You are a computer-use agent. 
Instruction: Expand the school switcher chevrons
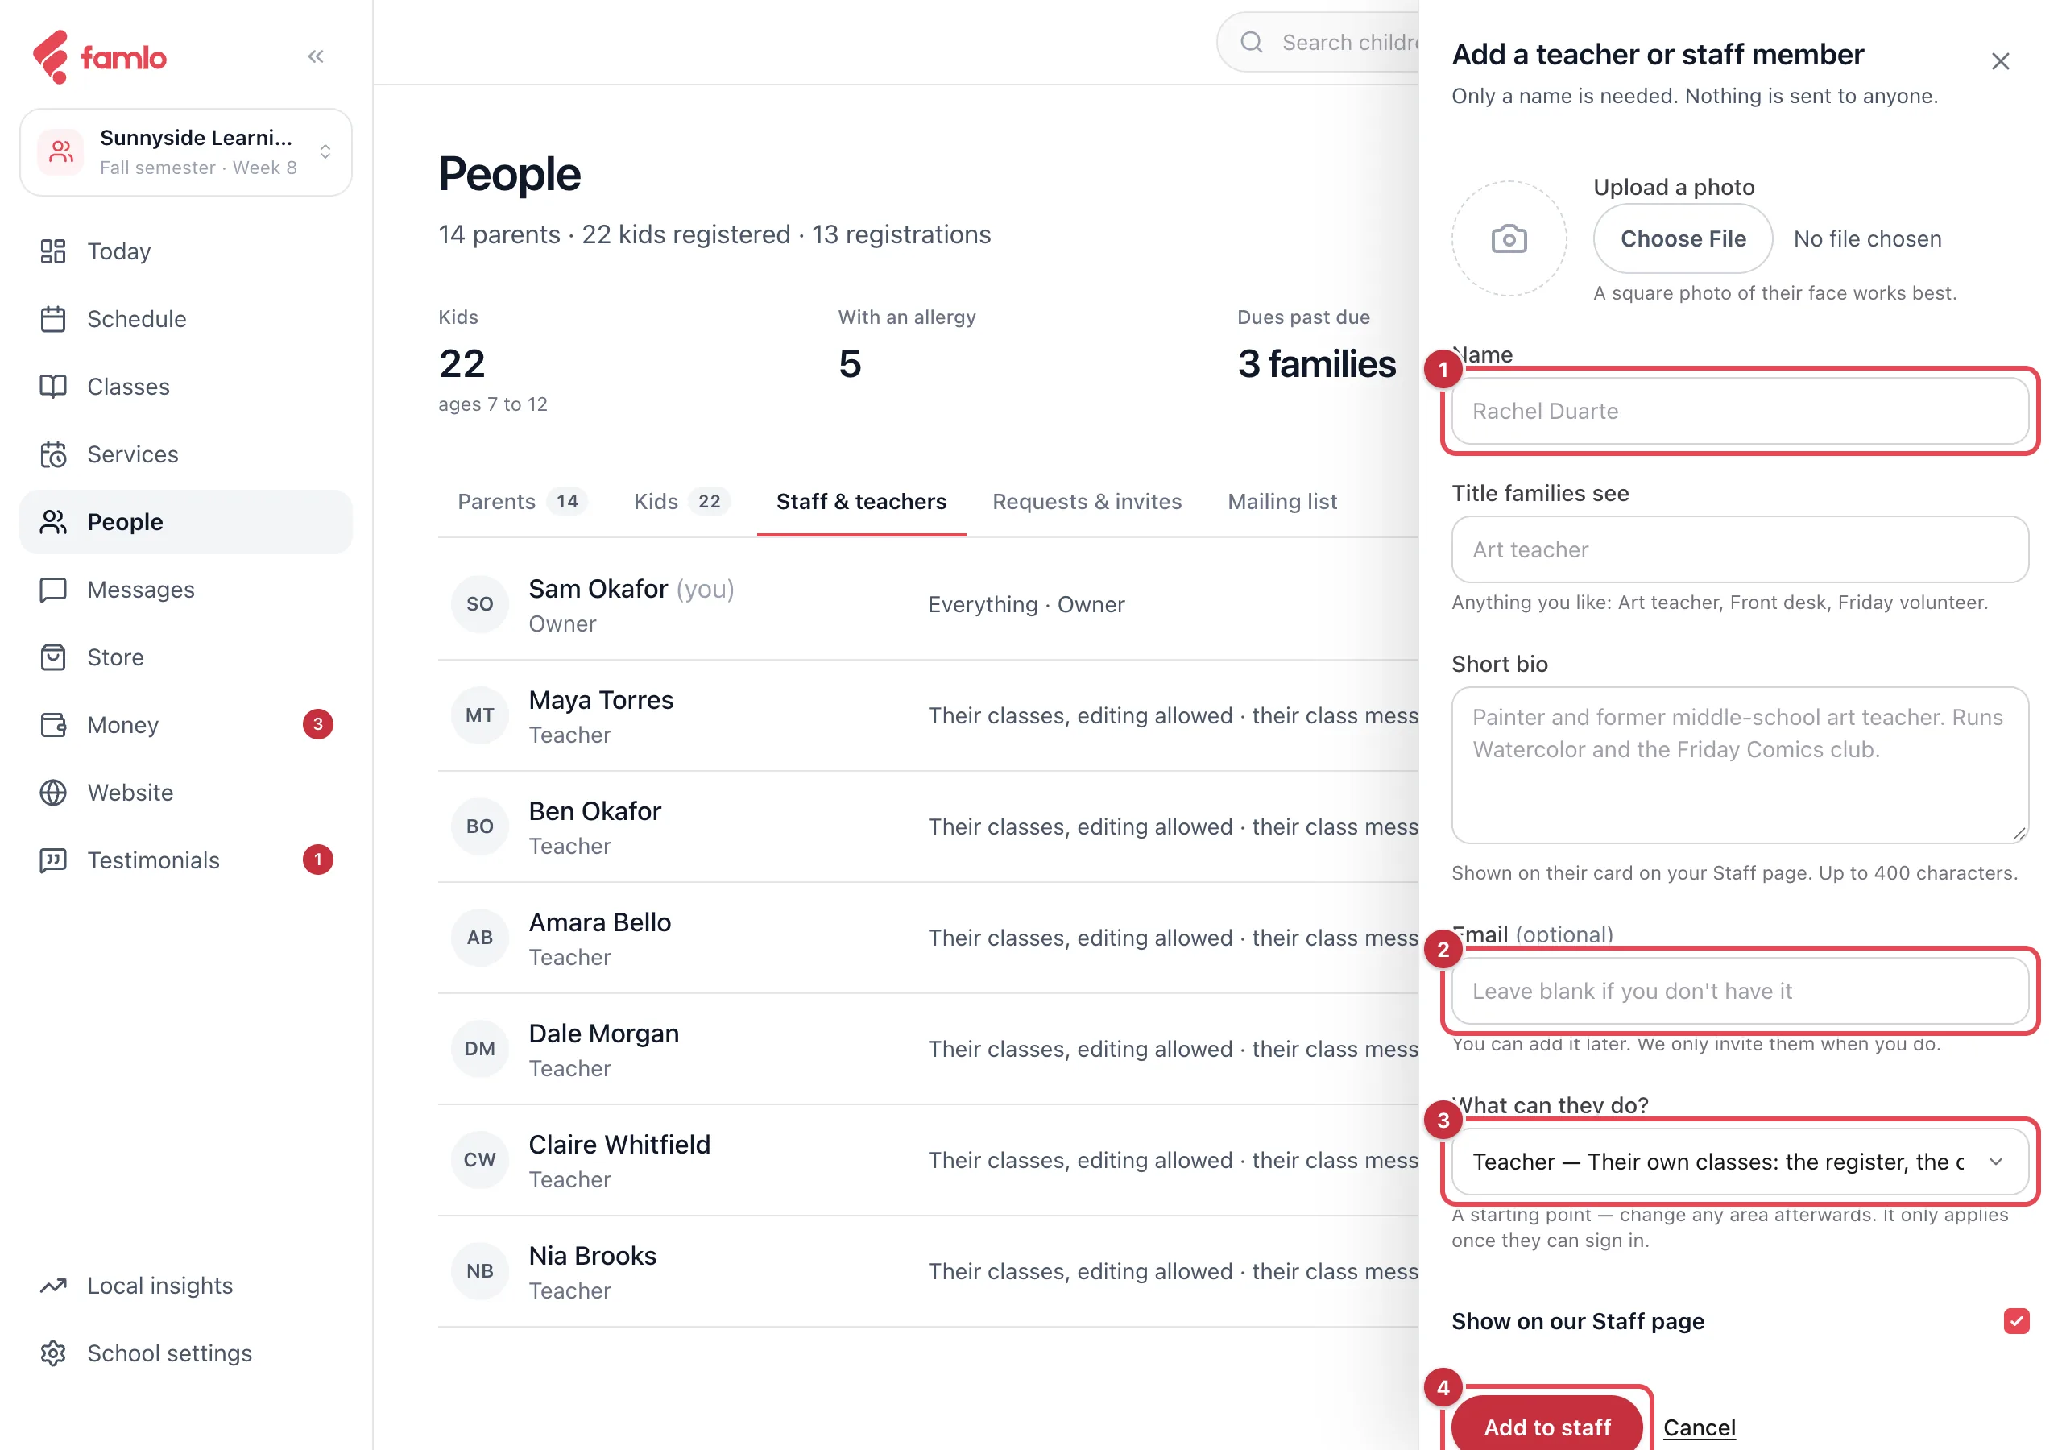[x=326, y=151]
